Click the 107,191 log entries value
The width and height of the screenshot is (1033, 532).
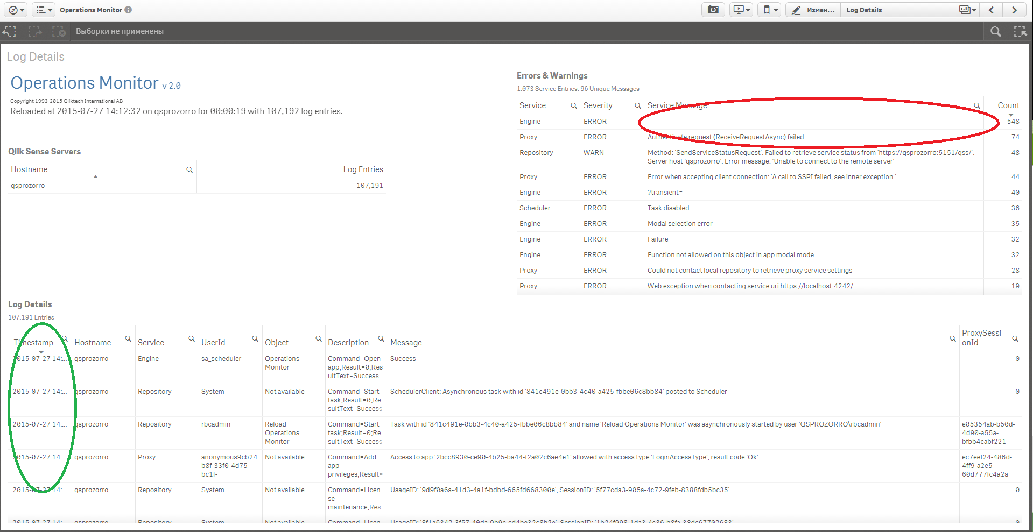click(x=370, y=186)
